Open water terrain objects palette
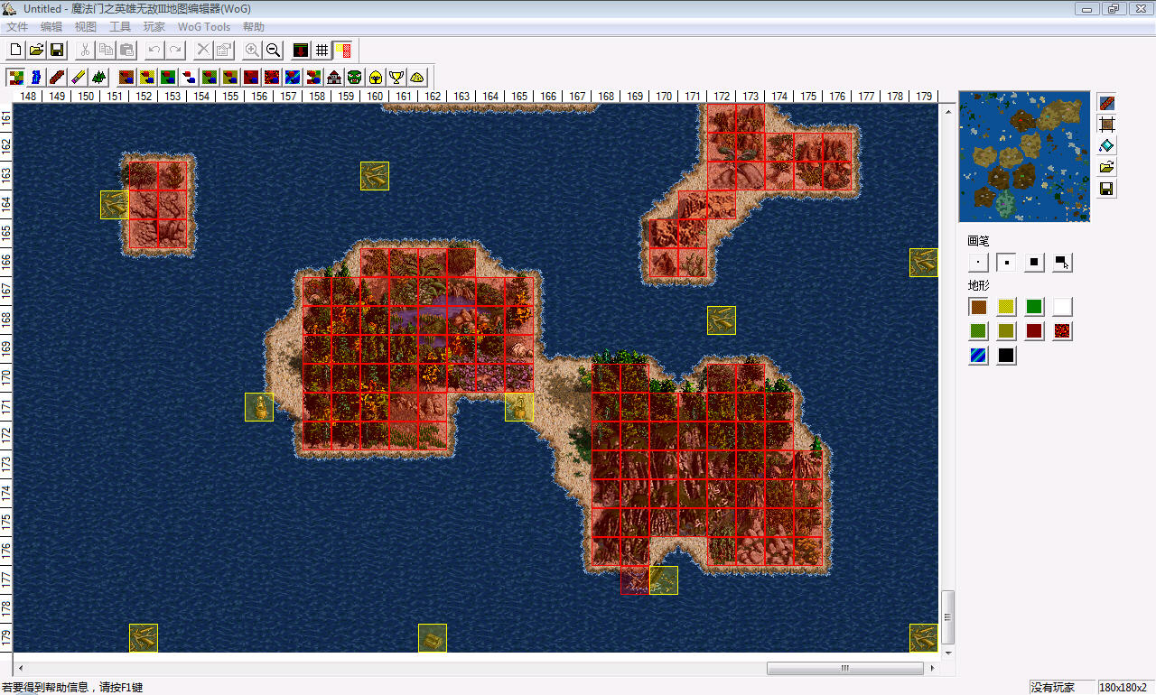The height and width of the screenshot is (695, 1156). (x=293, y=77)
